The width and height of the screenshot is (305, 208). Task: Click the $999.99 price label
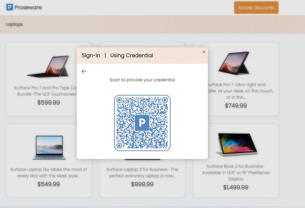pyautogui.click(x=142, y=184)
